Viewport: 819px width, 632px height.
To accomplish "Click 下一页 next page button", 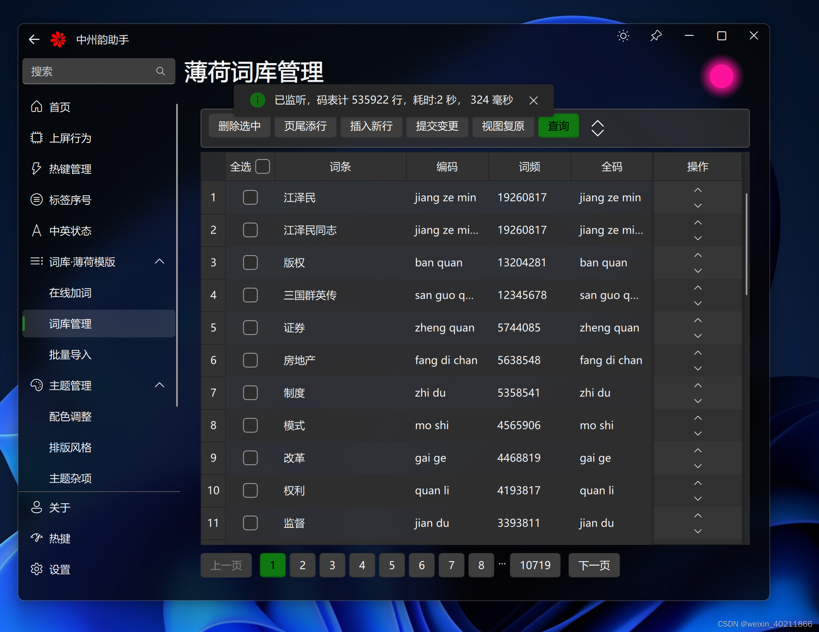I will pos(594,565).
